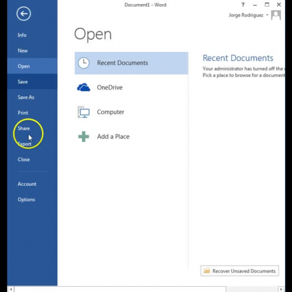
Task: Open the Save As page
Action: 32,98
